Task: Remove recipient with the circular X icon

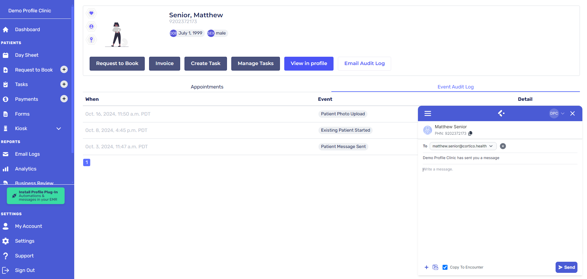Action: click(x=503, y=146)
